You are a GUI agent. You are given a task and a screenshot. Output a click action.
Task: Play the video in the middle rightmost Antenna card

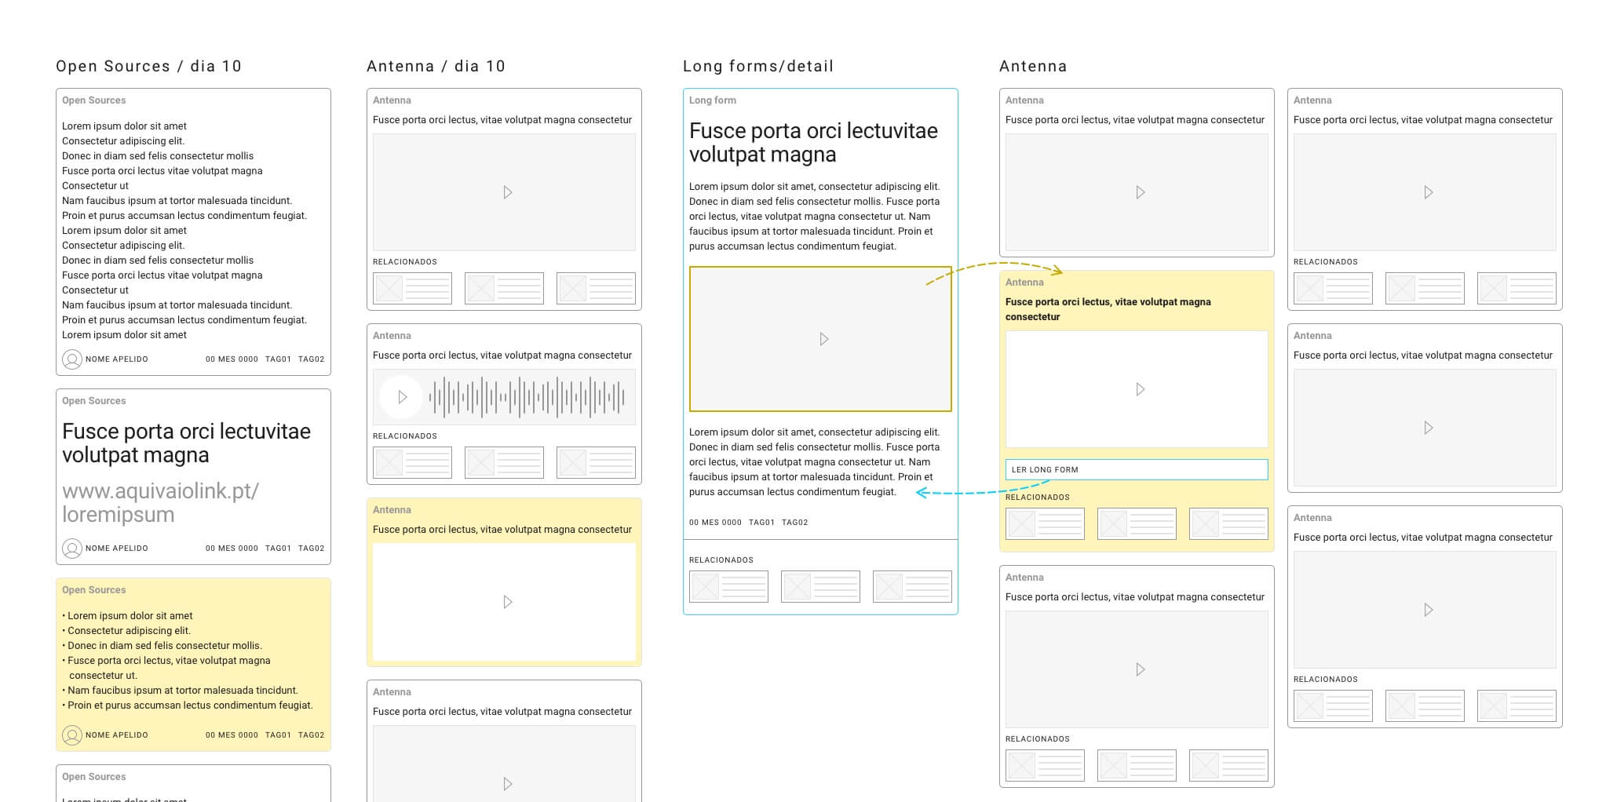coord(1429,428)
